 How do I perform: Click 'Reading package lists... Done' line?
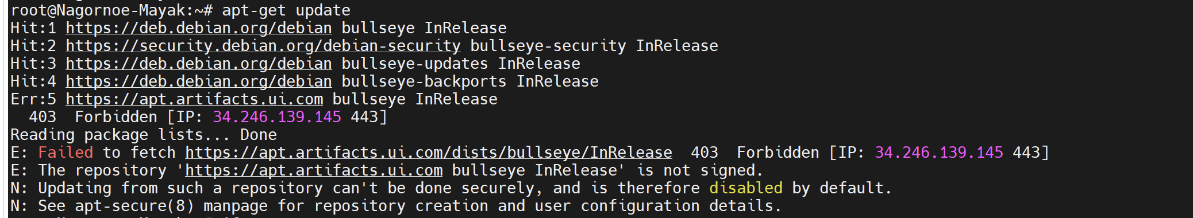click(144, 135)
